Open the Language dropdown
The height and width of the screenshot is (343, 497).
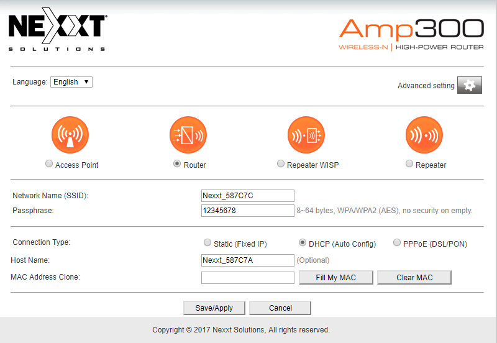click(71, 82)
